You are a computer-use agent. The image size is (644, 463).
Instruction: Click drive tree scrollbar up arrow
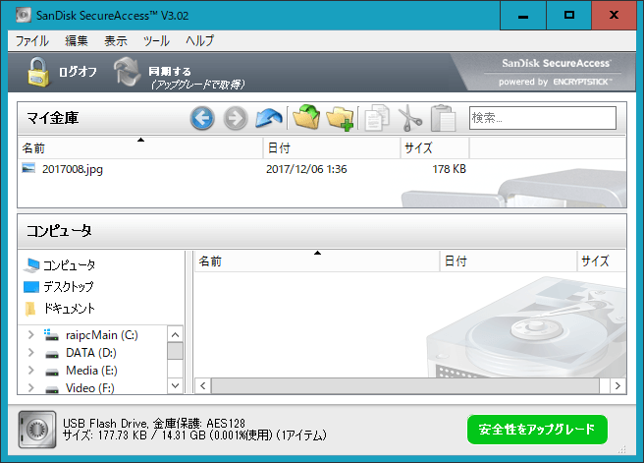tap(176, 334)
